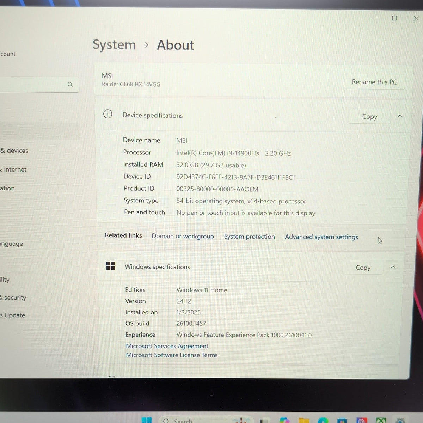
Task: Click the info icon beside Device specifications
Action: [108, 114]
